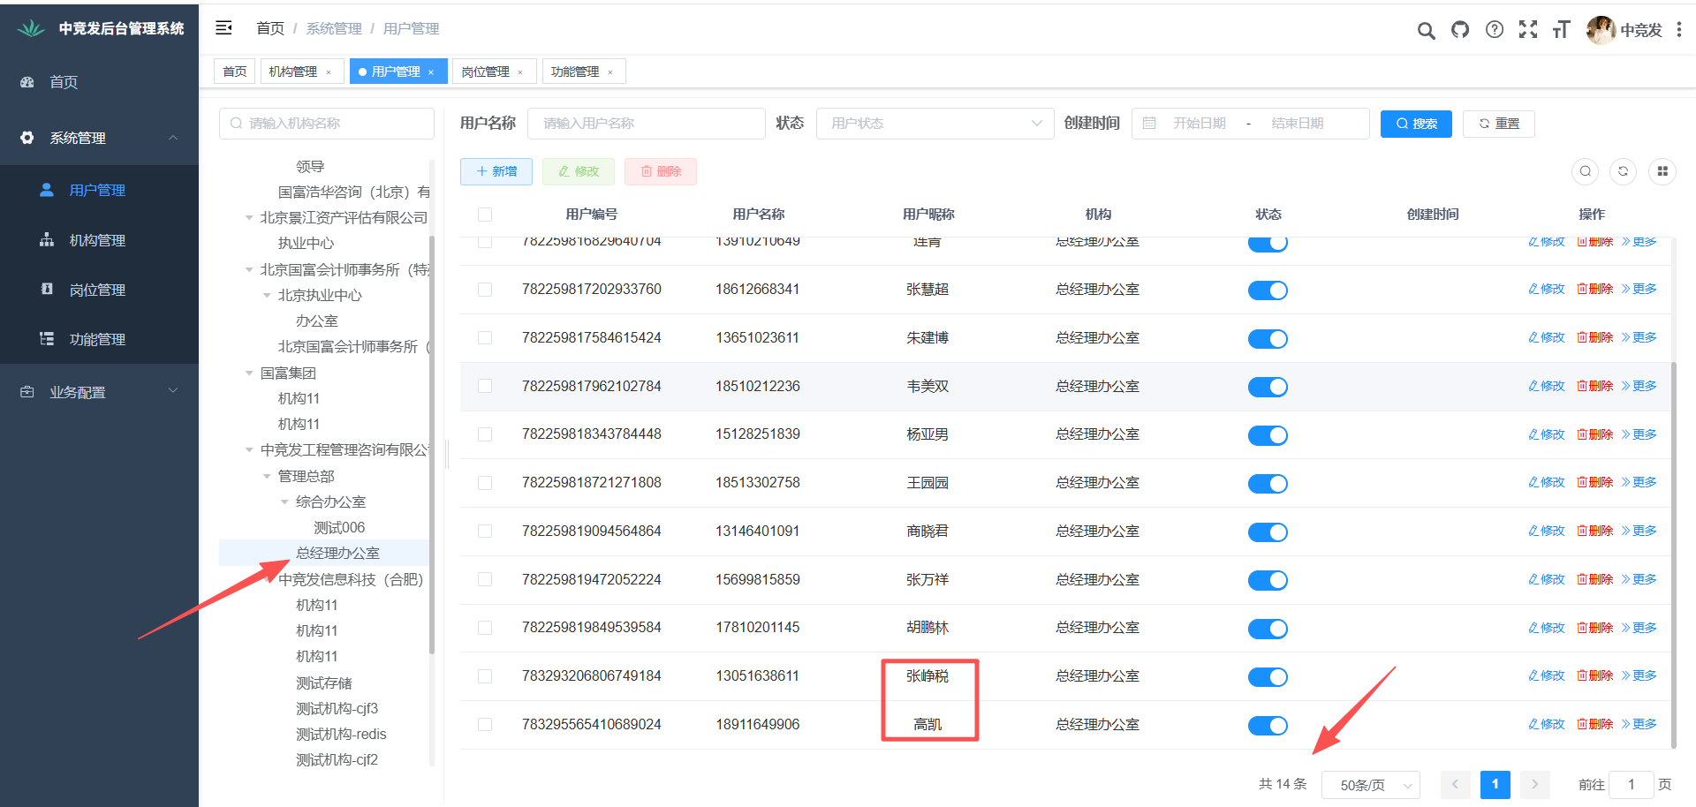Viewport: 1696px width, 807px height.
Task: Toggle status switch for user 张慧超
Action: coord(1268,290)
